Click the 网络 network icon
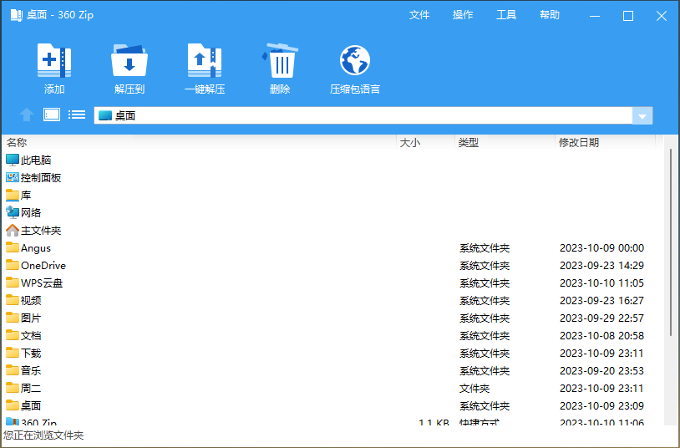 pyautogui.click(x=13, y=212)
